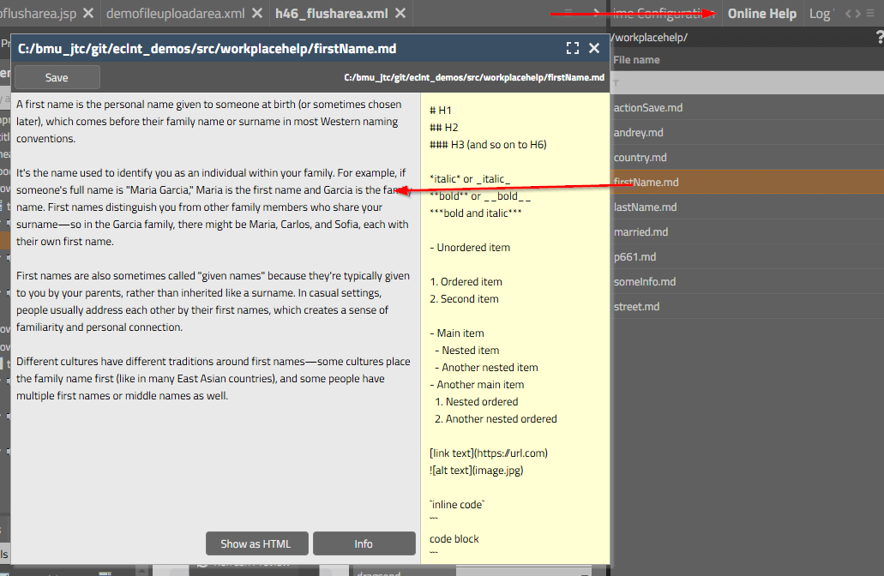
Task: Click the chevron after the editor tabs
Action: [597, 13]
